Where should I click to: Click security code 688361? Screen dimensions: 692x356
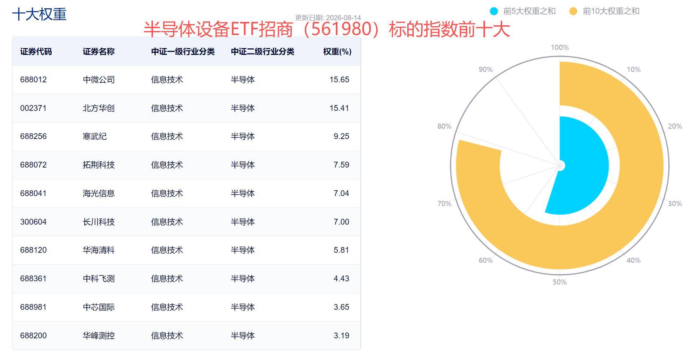[34, 279]
